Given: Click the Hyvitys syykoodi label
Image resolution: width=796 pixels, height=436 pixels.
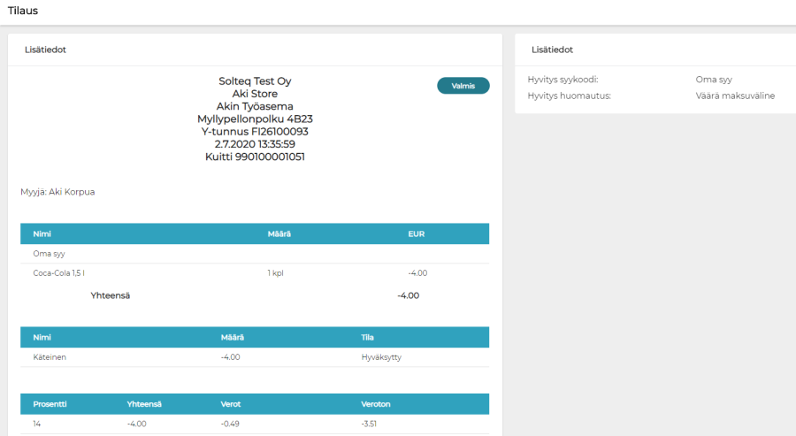Looking at the screenshot, I should pos(563,79).
